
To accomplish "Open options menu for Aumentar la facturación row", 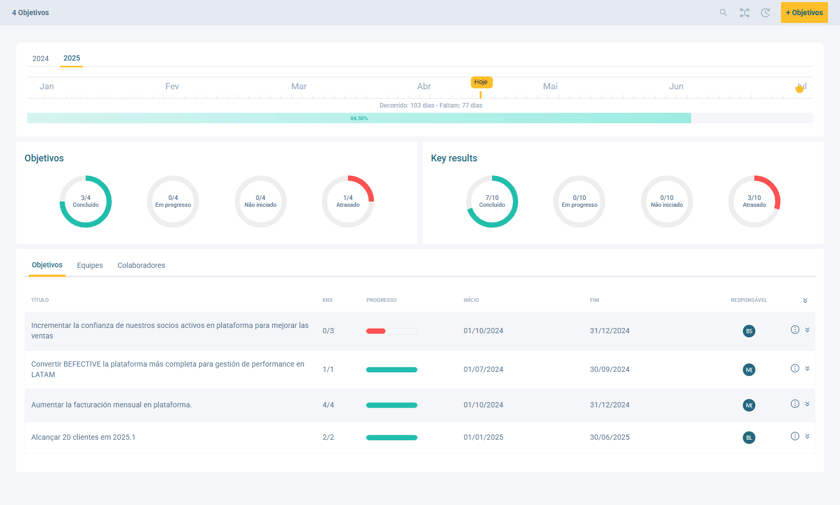I will click(x=795, y=404).
